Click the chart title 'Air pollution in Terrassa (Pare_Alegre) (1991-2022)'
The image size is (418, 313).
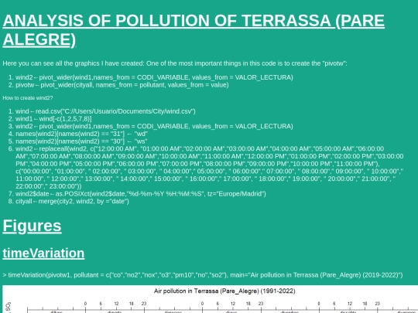(x=224, y=291)
